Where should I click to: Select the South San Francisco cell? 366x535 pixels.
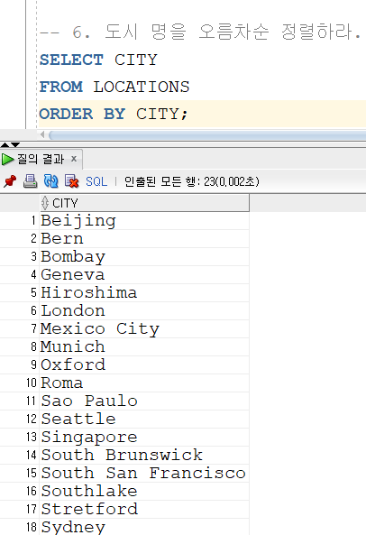point(144,474)
